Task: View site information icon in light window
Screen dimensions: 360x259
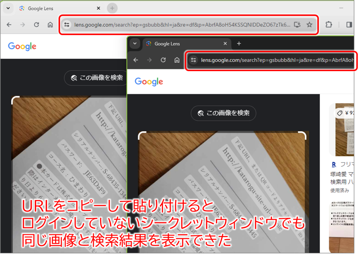Action: 67,25
